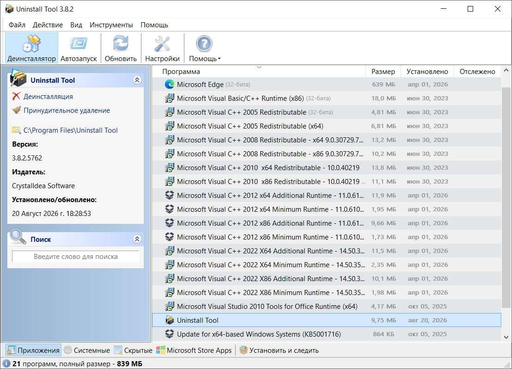512x369 pixels.
Task: Select Microsoft Visual C++ 2005 Redistributable (32-бита) row
Action: (327, 112)
